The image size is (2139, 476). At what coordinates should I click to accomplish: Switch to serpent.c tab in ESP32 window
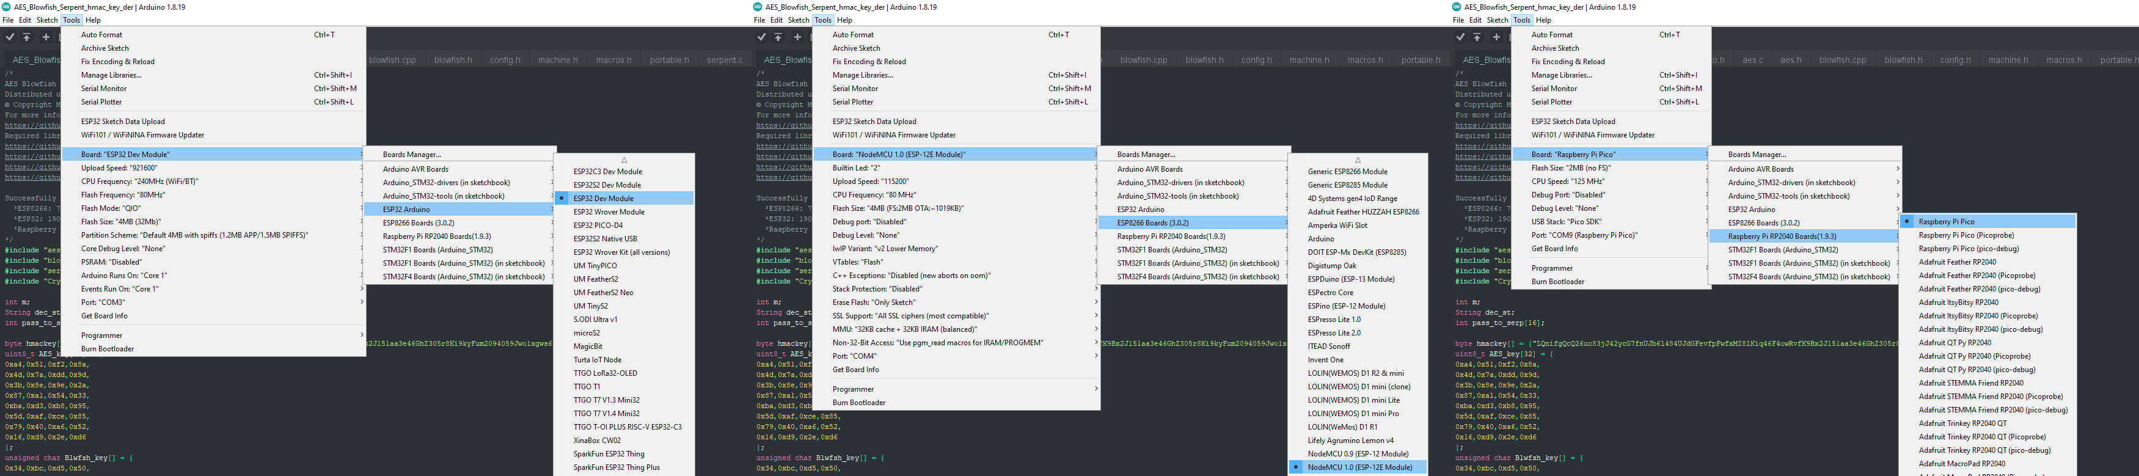pos(725,60)
